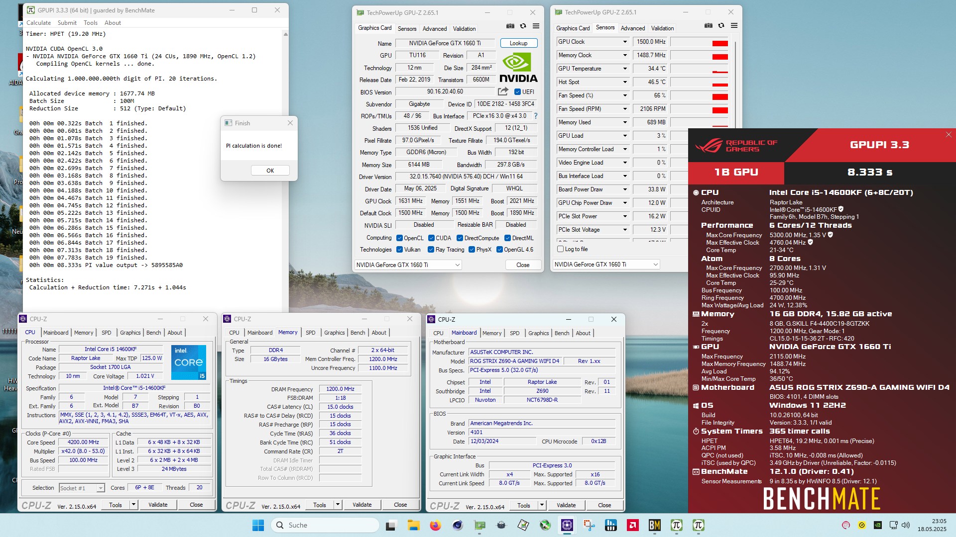Open the Socket #1 selection dropdown in CPU-Z

coord(82,488)
